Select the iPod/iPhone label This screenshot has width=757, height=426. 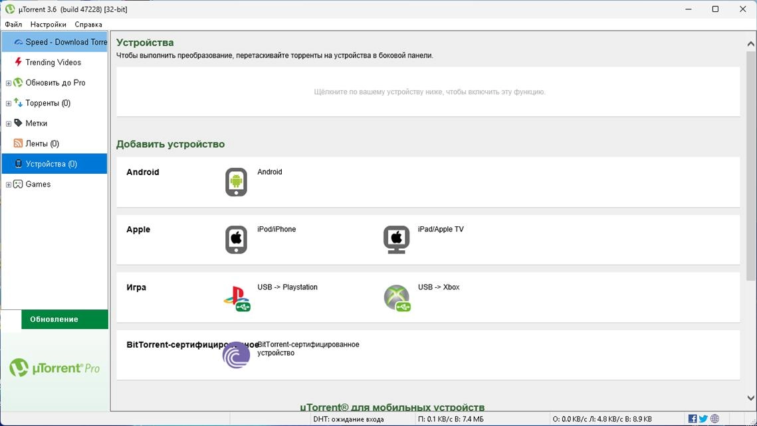276,229
